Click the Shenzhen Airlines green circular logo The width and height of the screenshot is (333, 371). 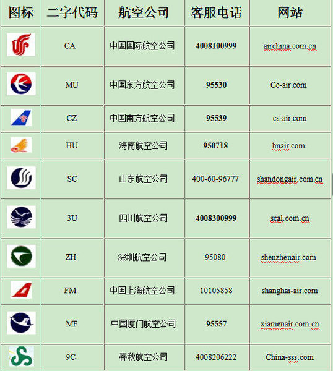[x=21, y=256]
